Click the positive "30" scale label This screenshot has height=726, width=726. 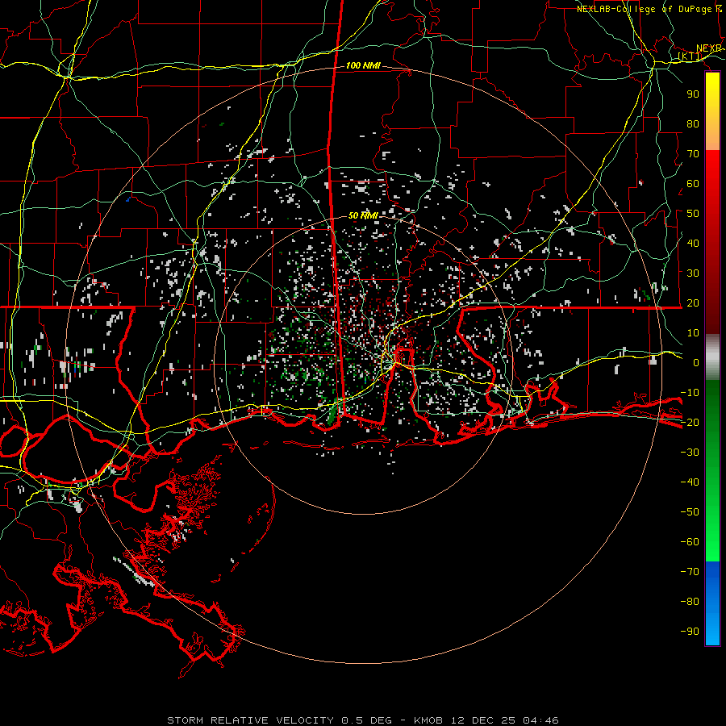[693, 273]
